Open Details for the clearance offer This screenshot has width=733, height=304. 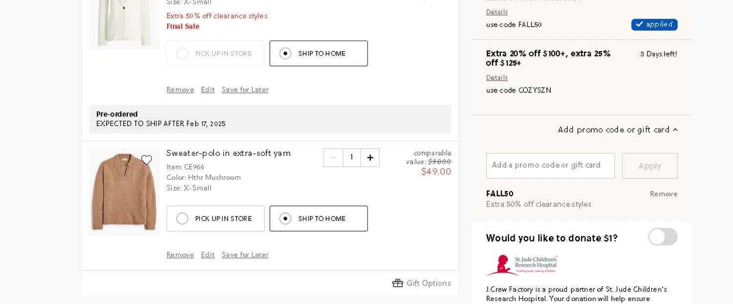click(x=496, y=12)
